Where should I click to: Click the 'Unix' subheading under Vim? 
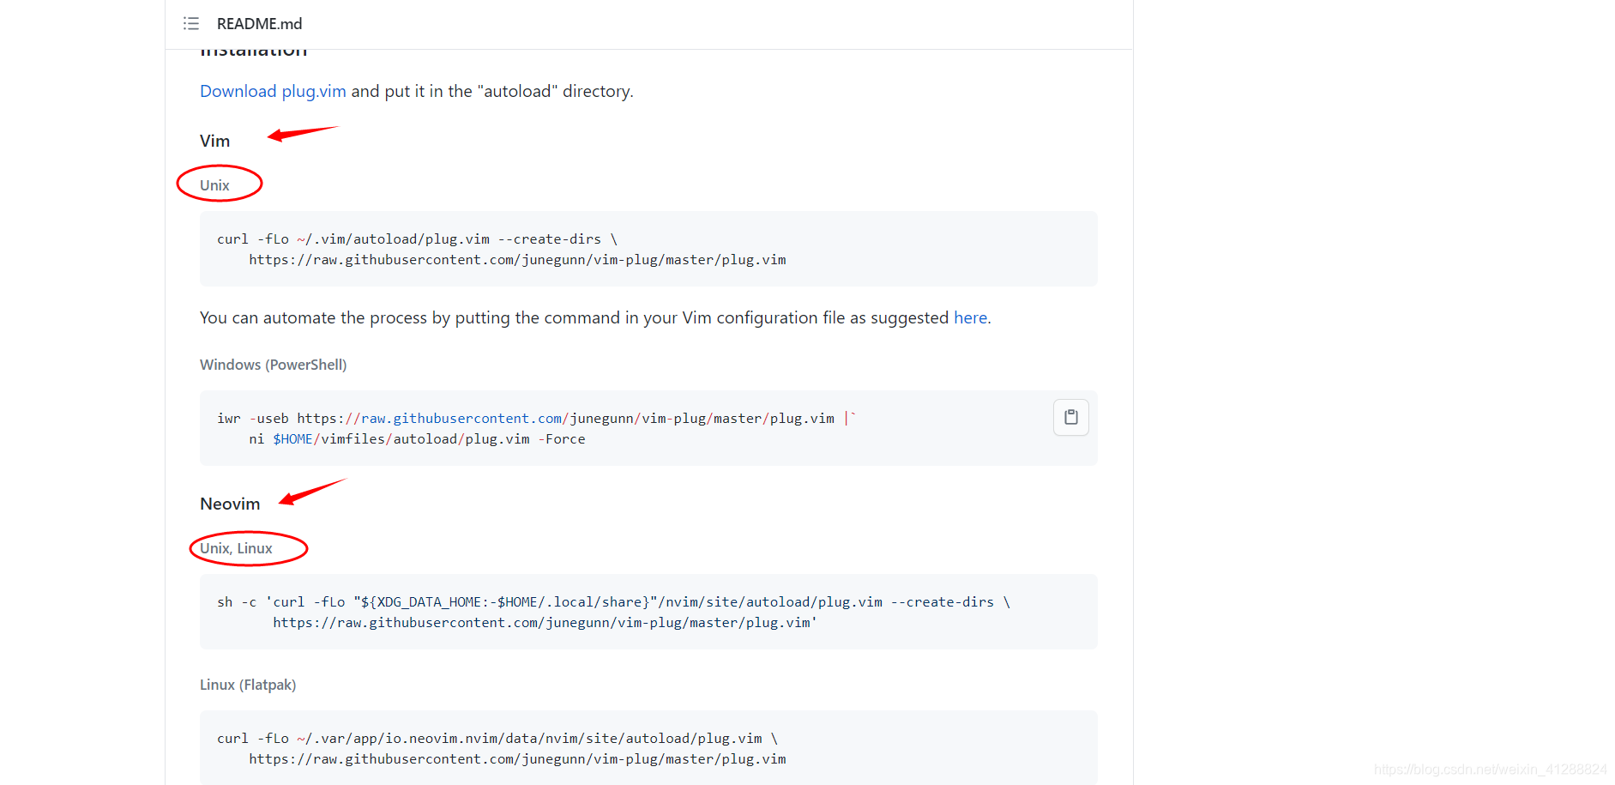coord(214,185)
